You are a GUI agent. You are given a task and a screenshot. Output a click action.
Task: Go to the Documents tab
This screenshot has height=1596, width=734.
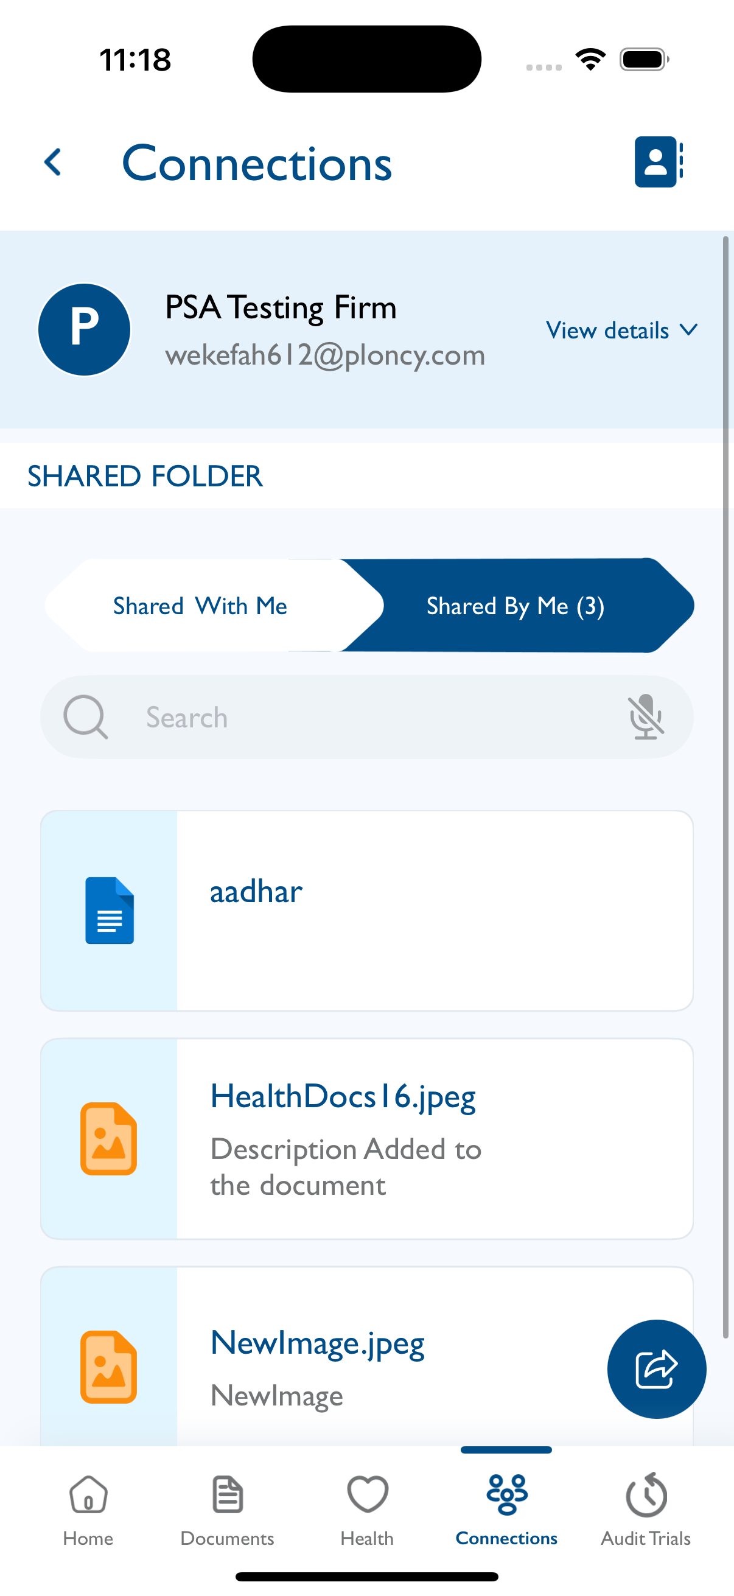click(228, 1511)
